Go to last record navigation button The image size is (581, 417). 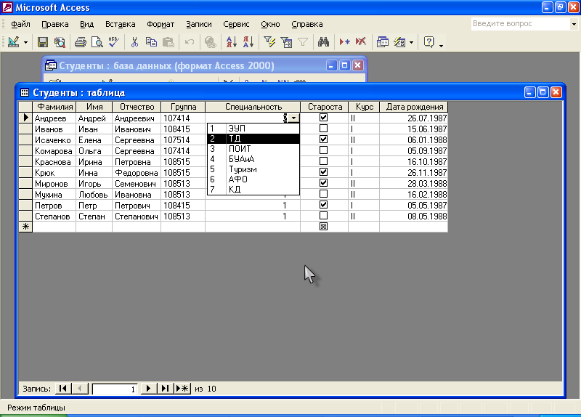(x=166, y=389)
